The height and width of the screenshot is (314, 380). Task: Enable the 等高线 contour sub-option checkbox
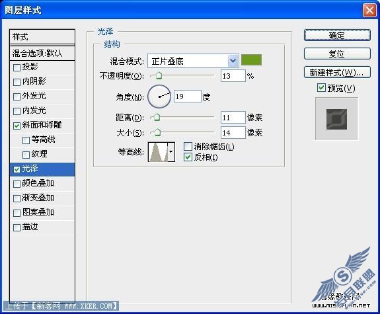26,140
